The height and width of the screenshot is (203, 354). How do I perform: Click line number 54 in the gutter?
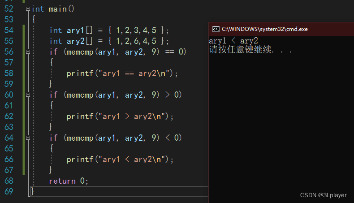pyautogui.click(x=9, y=30)
